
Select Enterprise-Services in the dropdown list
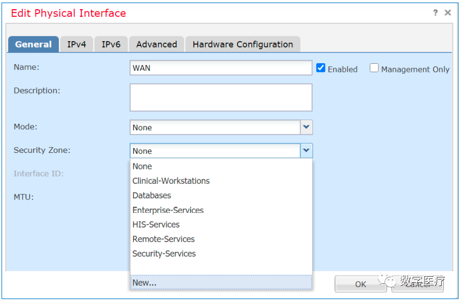click(168, 210)
